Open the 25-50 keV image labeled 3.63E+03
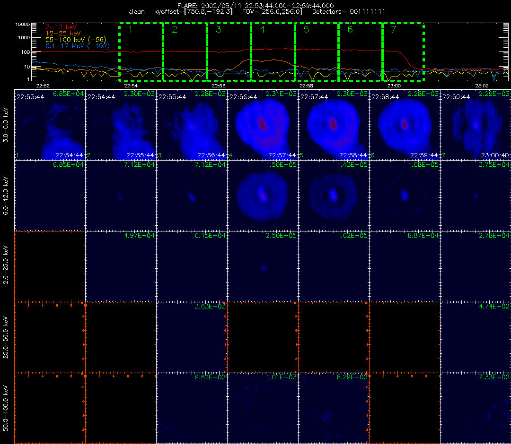 [192, 337]
